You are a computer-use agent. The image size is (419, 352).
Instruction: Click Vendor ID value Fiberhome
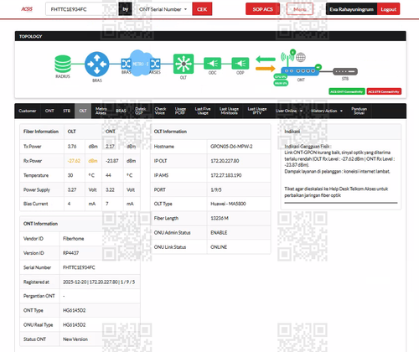pyautogui.click(x=74, y=239)
